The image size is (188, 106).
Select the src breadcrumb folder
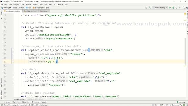tap(15, 8)
